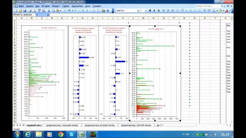Image resolution: width=246 pixels, height=138 pixels.
Task: Toggle Underline (Ч) formatting
Action: point(159,10)
